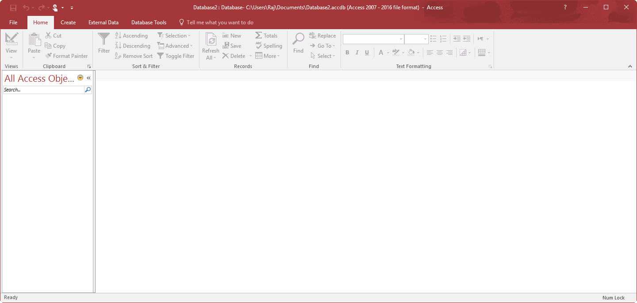Open the View button in Views group
Screen dimensions: 637x303
click(12, 46)
